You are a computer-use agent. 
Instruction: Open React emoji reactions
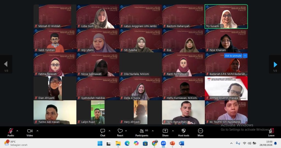(120, 132)
